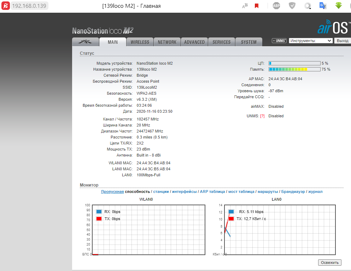
Task: Open the Ubiquiti logo tab
Action: coord(86,42)
